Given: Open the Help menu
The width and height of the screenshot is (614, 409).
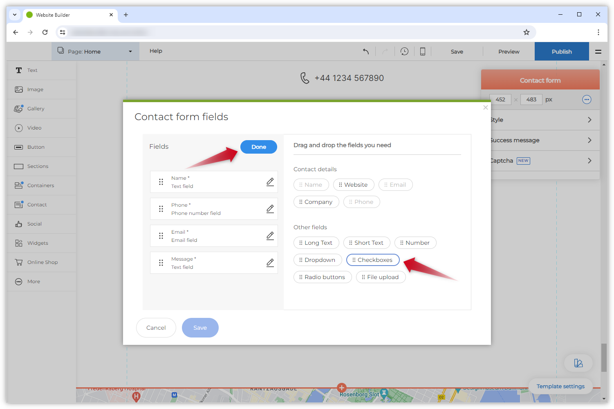Looking at the screenshot, I should pos(156,51).
